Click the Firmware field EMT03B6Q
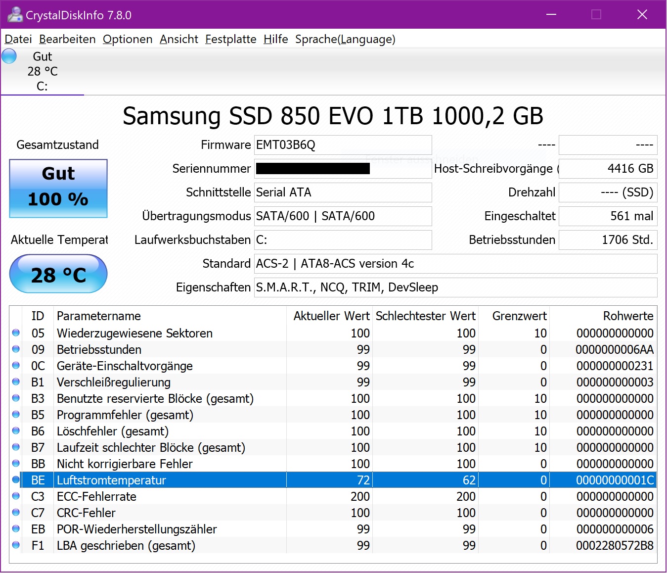Image resolution: width=667 pixels, height=573 pixels. (343, 145)
